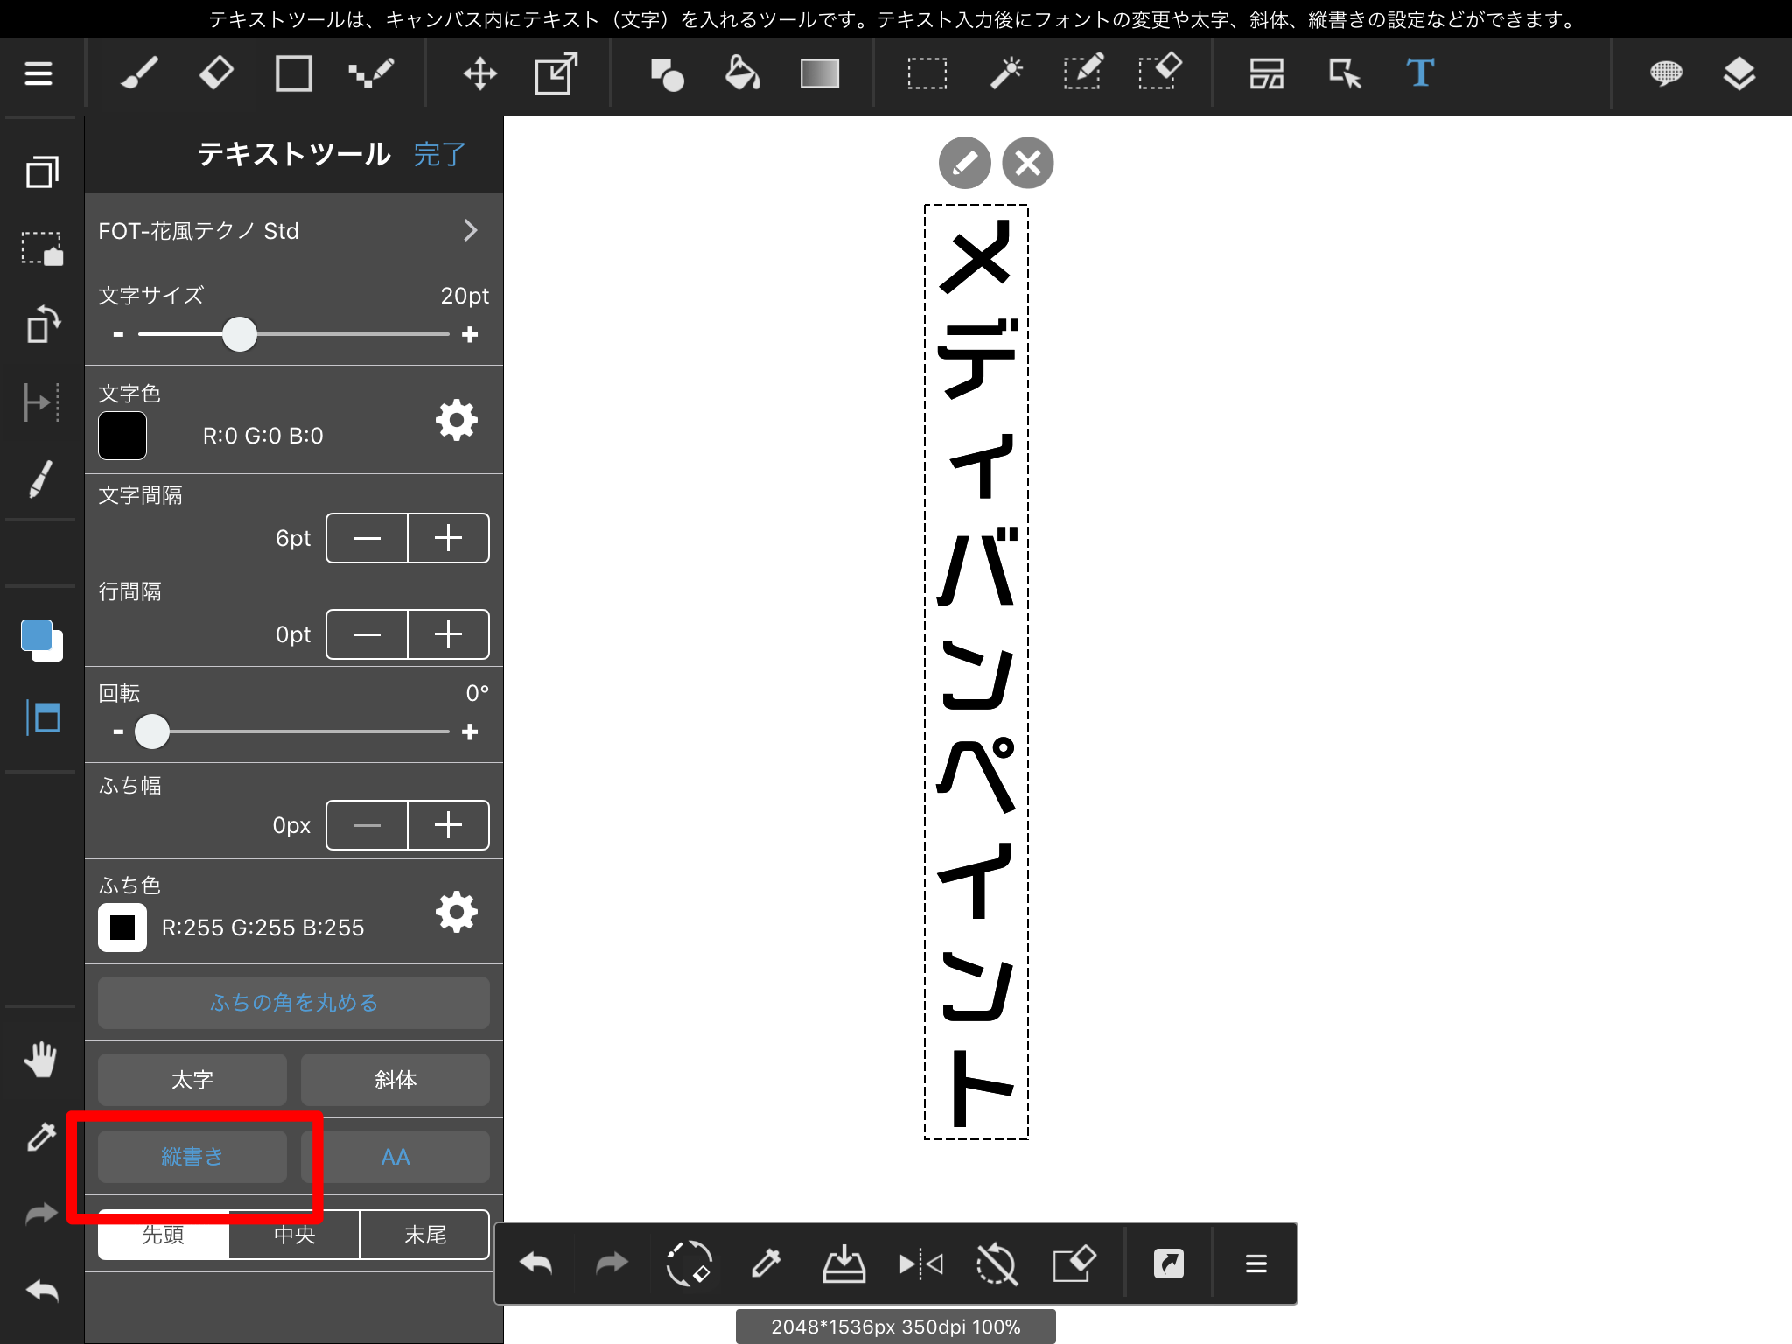The width and height of the screenshot is (1792, 1344).
Task: Toggle 斜体 italic
Action: click(x=395, y=1080)
